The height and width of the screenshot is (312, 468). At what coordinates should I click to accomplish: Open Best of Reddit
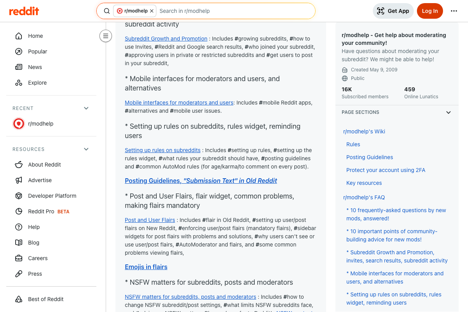click(51, 299)
